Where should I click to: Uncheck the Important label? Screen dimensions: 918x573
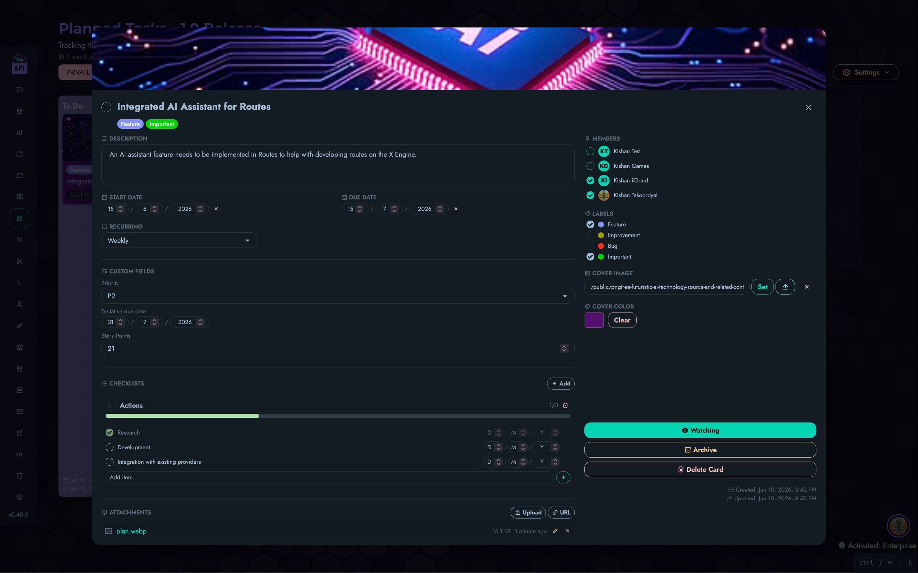(x=590, y=256)
